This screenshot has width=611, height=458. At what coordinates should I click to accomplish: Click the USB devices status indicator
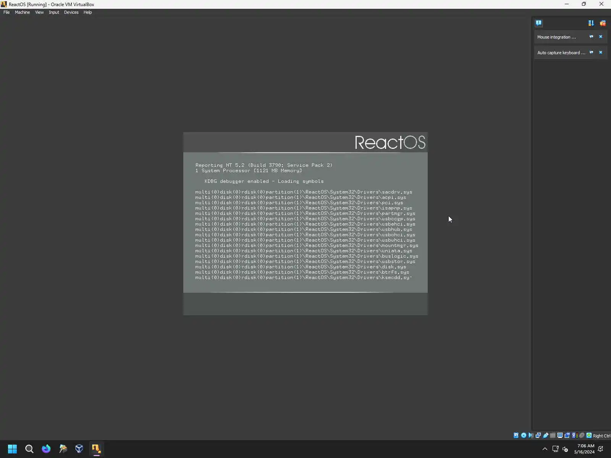pos(545,435)
